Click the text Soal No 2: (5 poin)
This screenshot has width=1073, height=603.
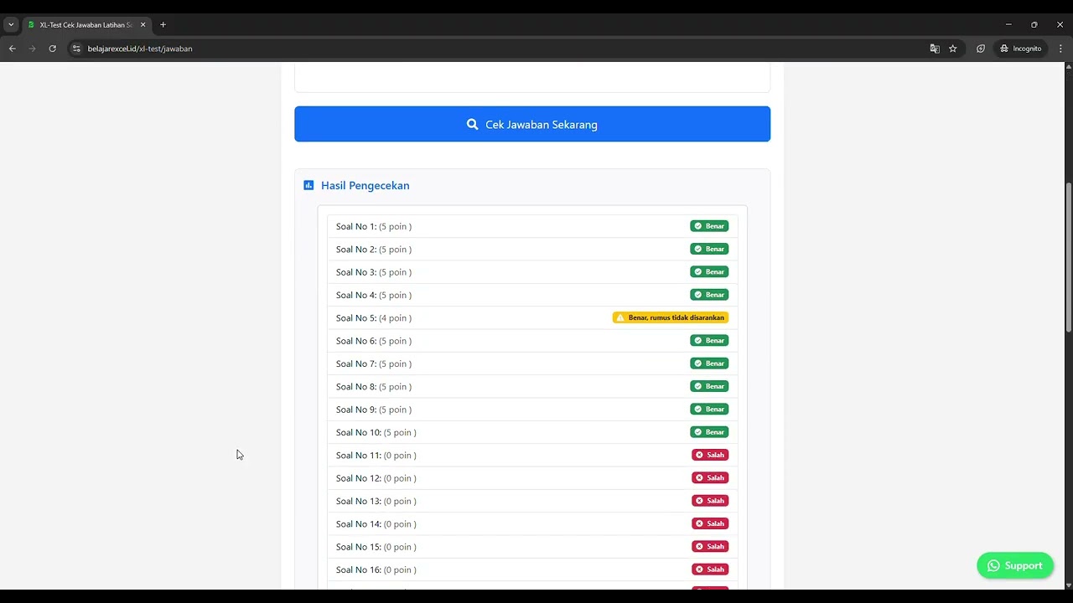[374, 250]
